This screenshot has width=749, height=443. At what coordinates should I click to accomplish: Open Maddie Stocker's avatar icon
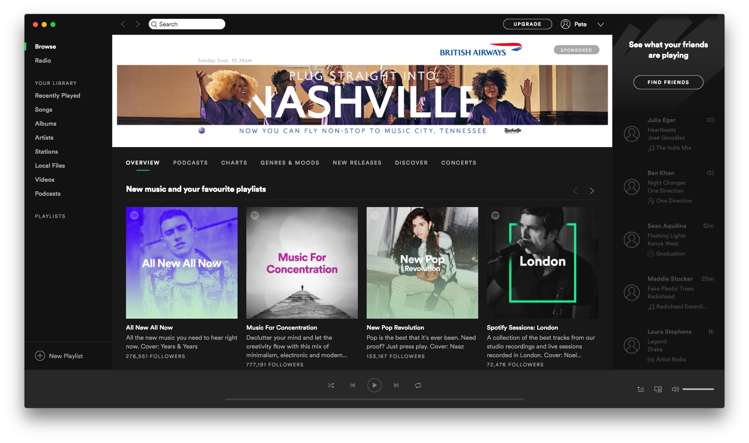632,292
